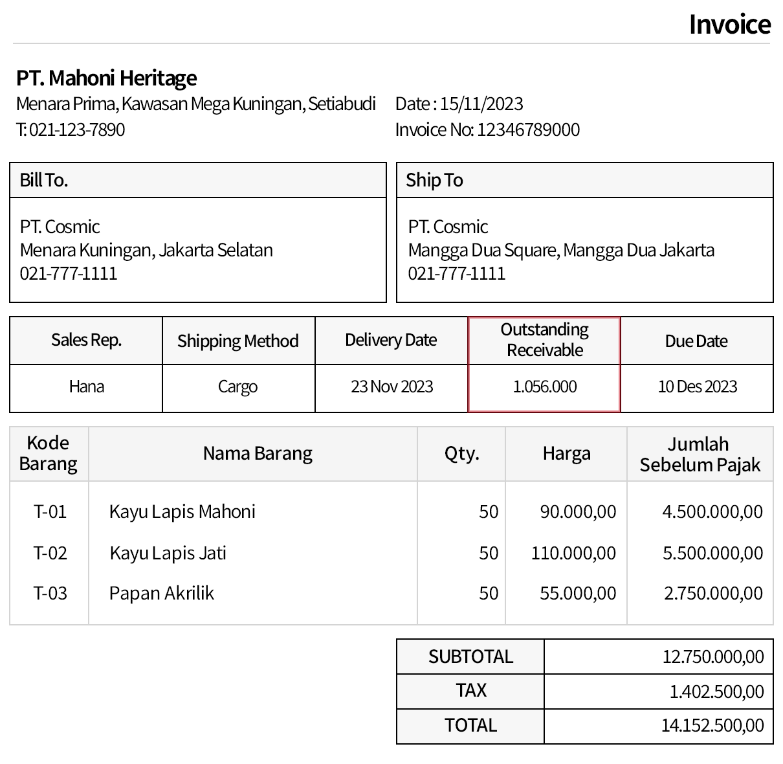
Task: Select the Kode Barang column header
Action: [x=48, y=453]
